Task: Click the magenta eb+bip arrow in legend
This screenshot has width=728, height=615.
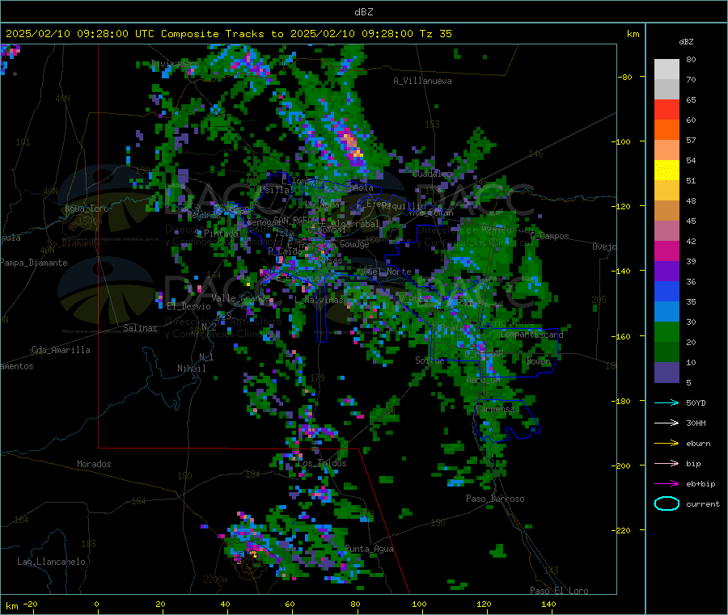Action: [667, 484]
